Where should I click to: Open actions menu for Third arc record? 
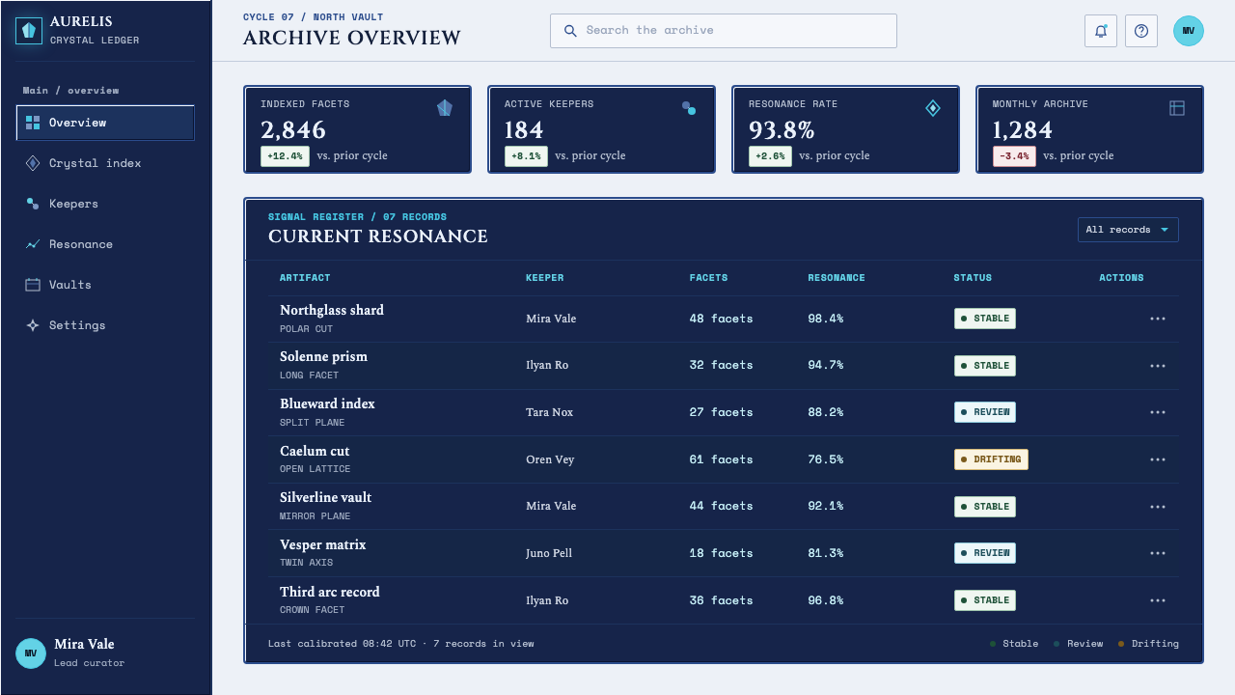(x=1158, y=600)
